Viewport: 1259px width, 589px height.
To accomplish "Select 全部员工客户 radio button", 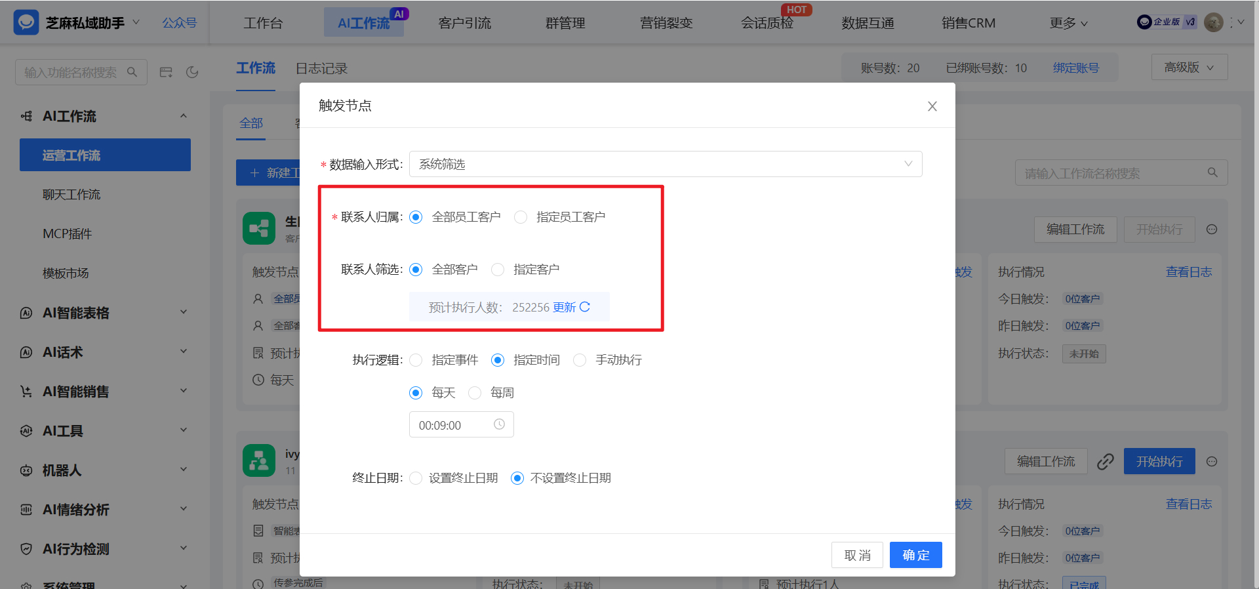I will [x=416, y=217].
